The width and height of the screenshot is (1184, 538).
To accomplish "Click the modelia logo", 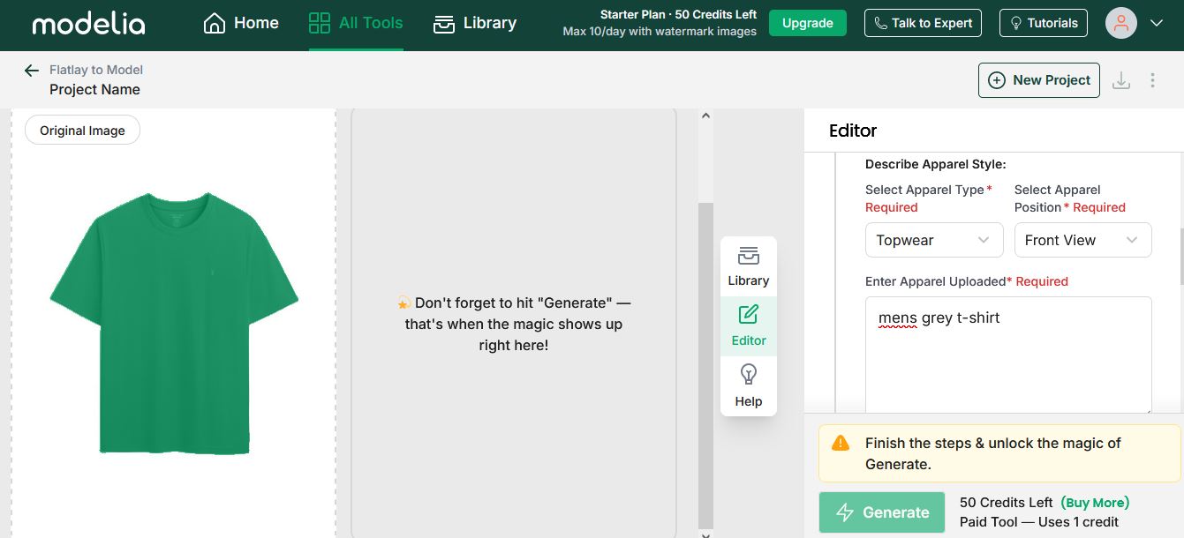I will [x=88, y=24].
